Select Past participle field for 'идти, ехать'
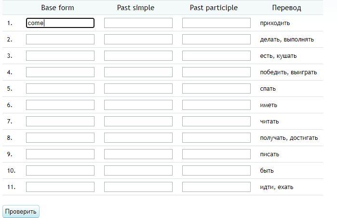The width and height of the screenshot is (337, 218). tap(216, 187)
